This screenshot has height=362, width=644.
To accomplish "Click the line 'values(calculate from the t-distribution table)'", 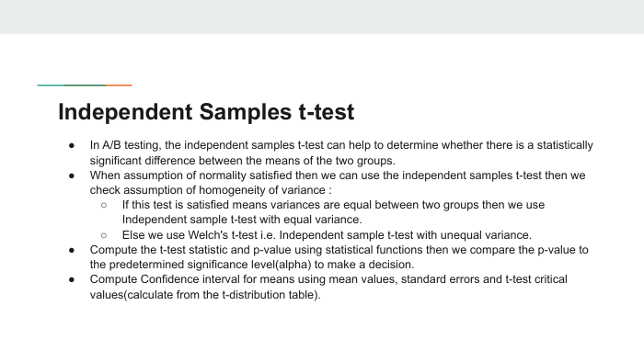I will pyautogui.click(x=205, y=294).
